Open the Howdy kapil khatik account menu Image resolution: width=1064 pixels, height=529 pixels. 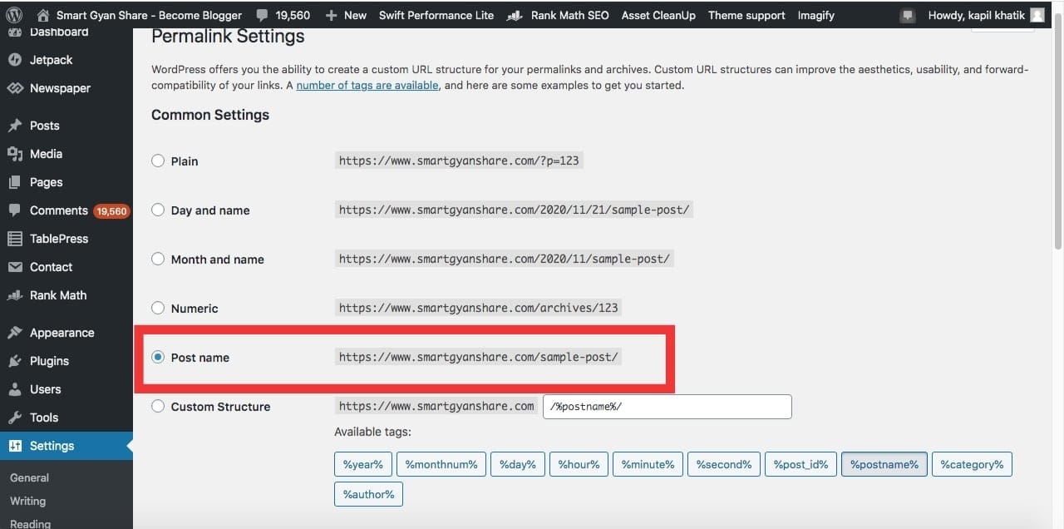pyautogui.click(x=986, y=15)
